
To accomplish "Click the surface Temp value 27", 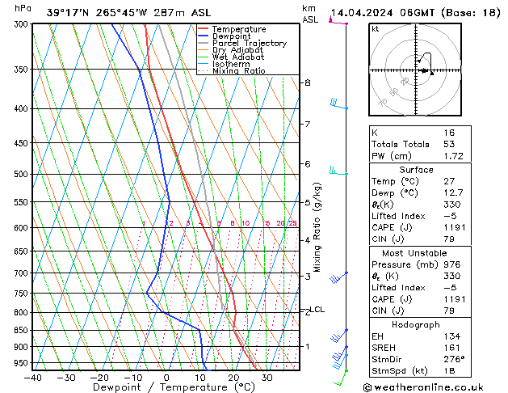I will (x=449, y=181).
